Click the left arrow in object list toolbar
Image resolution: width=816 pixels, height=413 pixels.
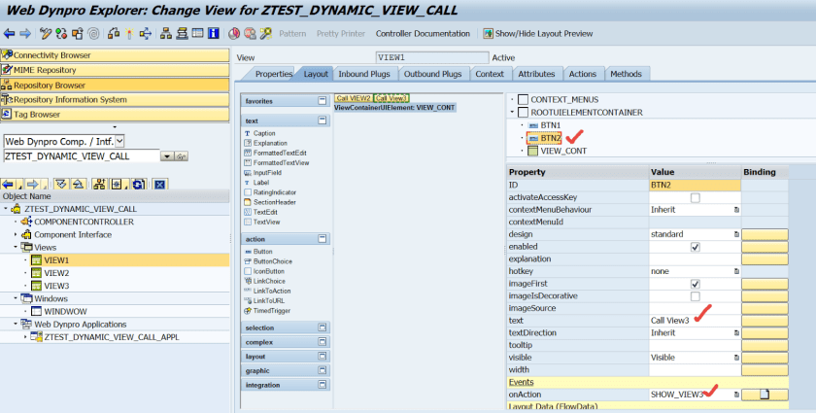8,185
